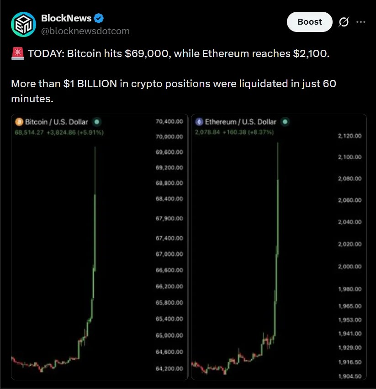Click the BlockNews display name
376x389 pixels.
point(66,18)
